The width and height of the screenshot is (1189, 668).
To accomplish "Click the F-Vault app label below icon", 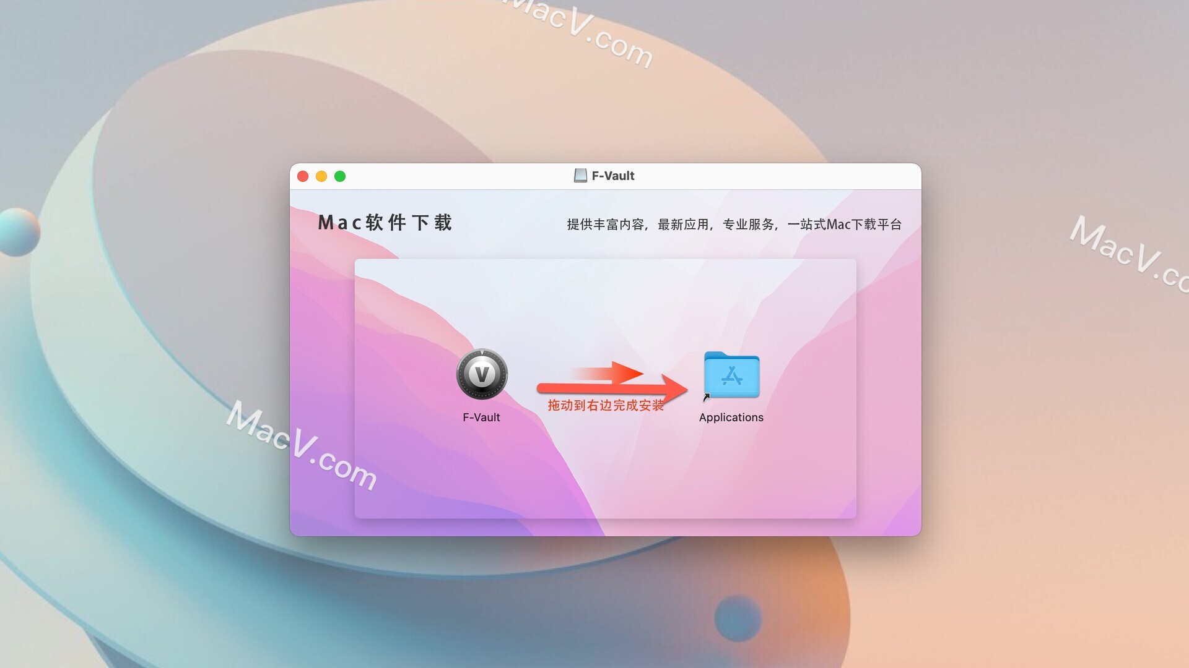I will [482, 417].
